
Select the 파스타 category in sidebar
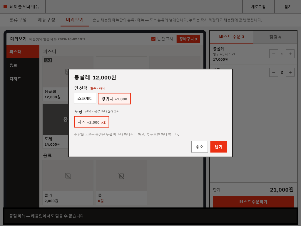[x=23, y=51]
